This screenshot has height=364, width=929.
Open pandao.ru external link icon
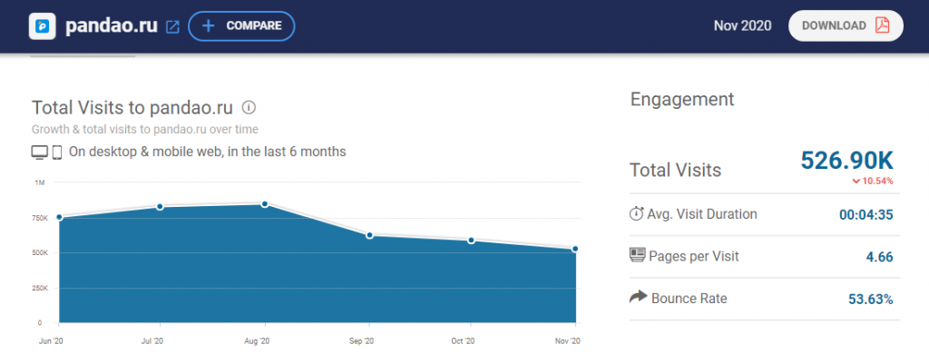click(173, 26)
